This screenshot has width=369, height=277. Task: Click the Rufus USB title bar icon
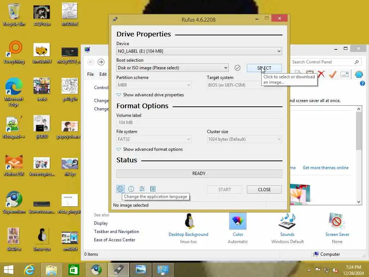tap(115, 19)
